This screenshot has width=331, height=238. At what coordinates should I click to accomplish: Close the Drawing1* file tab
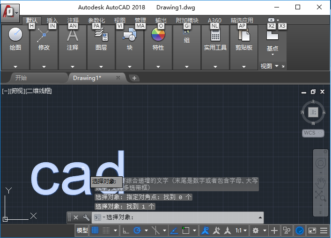pyautogui.click(x=118, y=78)
